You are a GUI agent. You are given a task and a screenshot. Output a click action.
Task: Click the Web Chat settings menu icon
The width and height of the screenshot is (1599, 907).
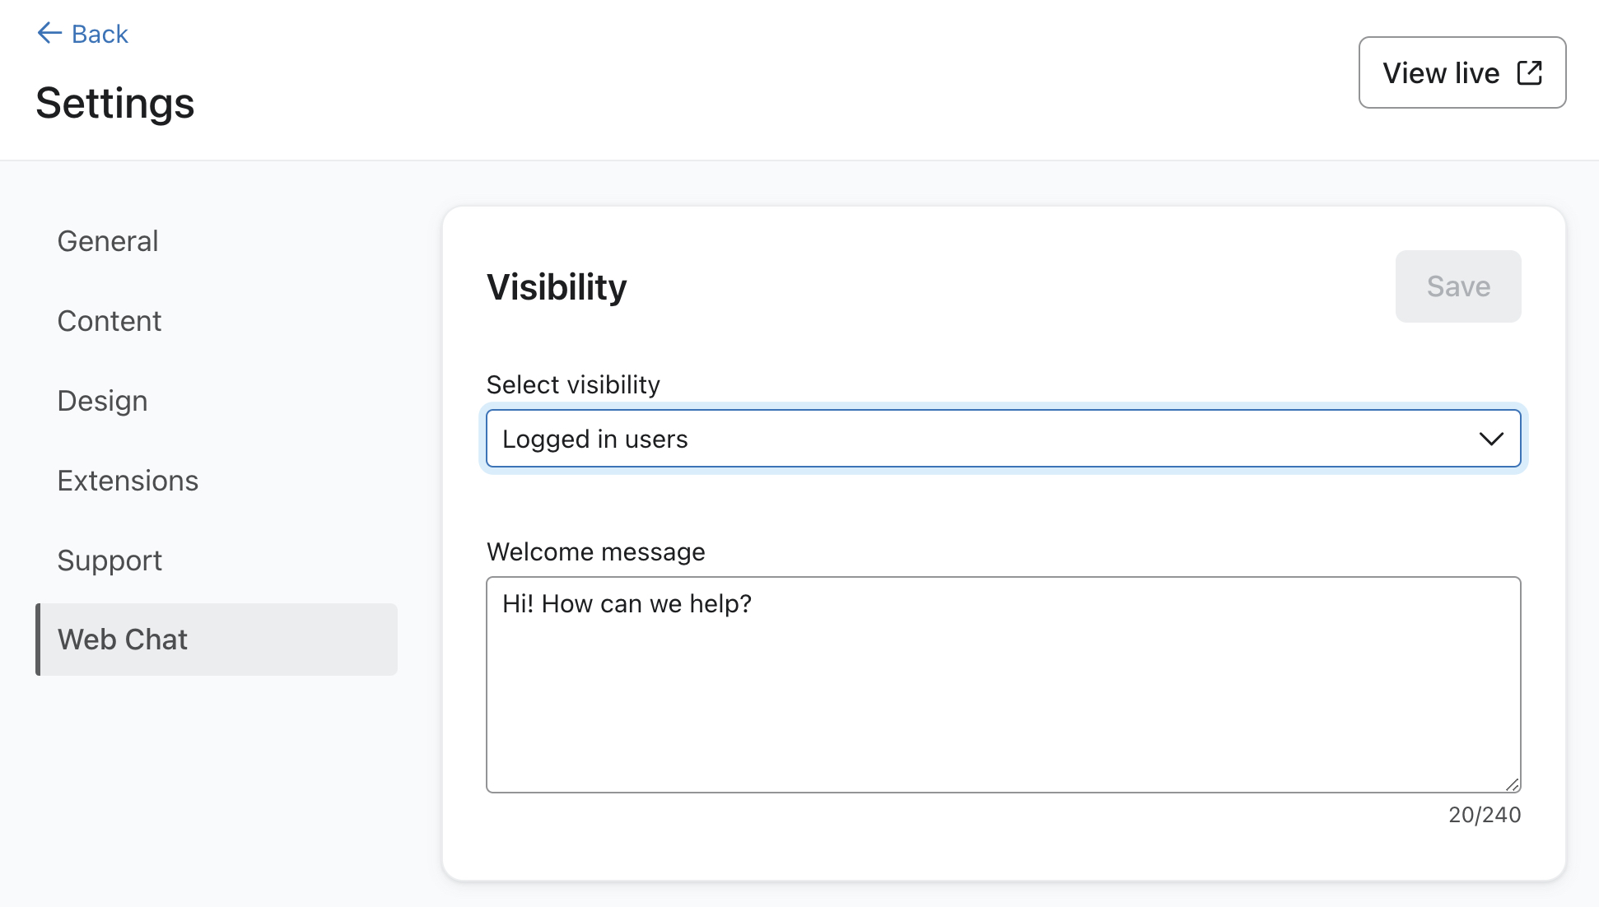pyautogui.click(x=122, y=639)
